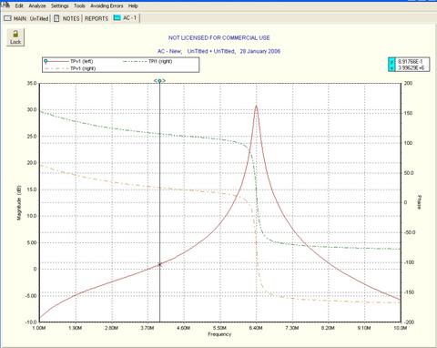
Task: Click the resonance peak of the red curve
Action: (x=257, y=106)
